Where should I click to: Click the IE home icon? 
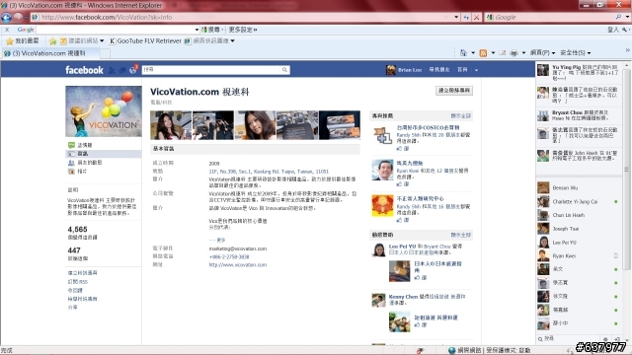pyautogui.click(x=463, y=52)
